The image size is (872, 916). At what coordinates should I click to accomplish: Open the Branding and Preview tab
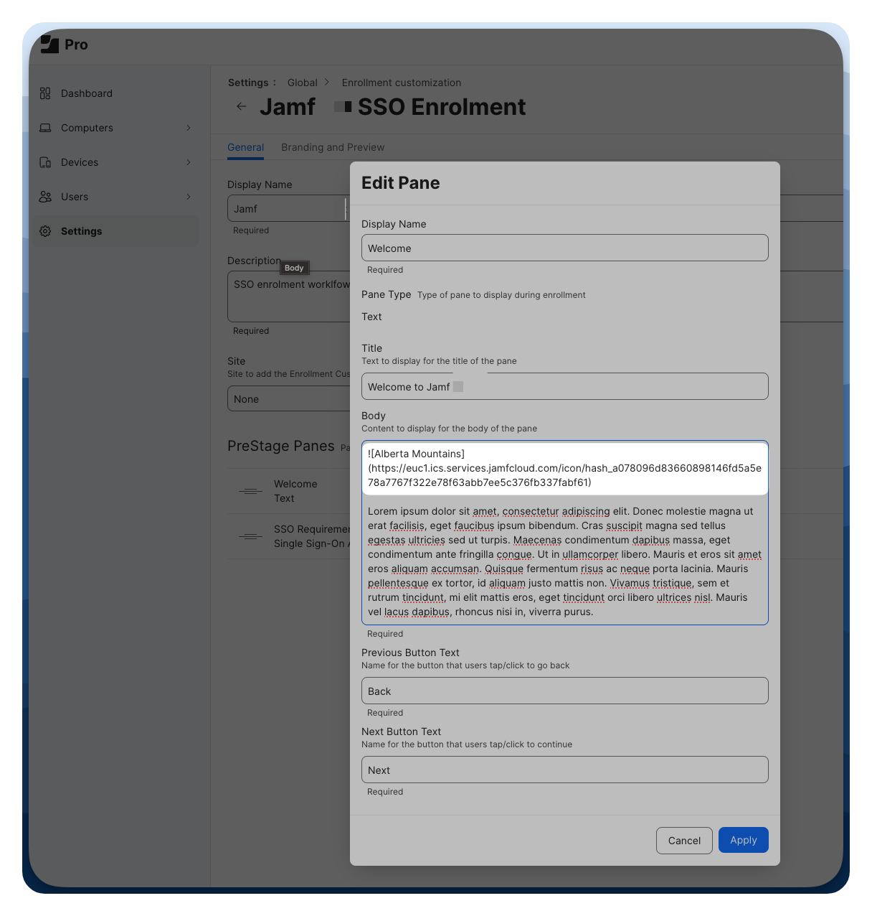pos(333,147)
